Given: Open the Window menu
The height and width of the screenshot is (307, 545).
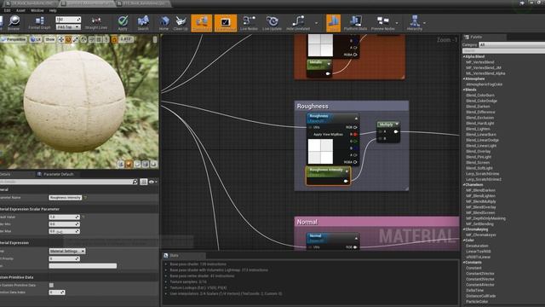Looking at the screenshot, I should pyautogui.click(x=37, y=10).
